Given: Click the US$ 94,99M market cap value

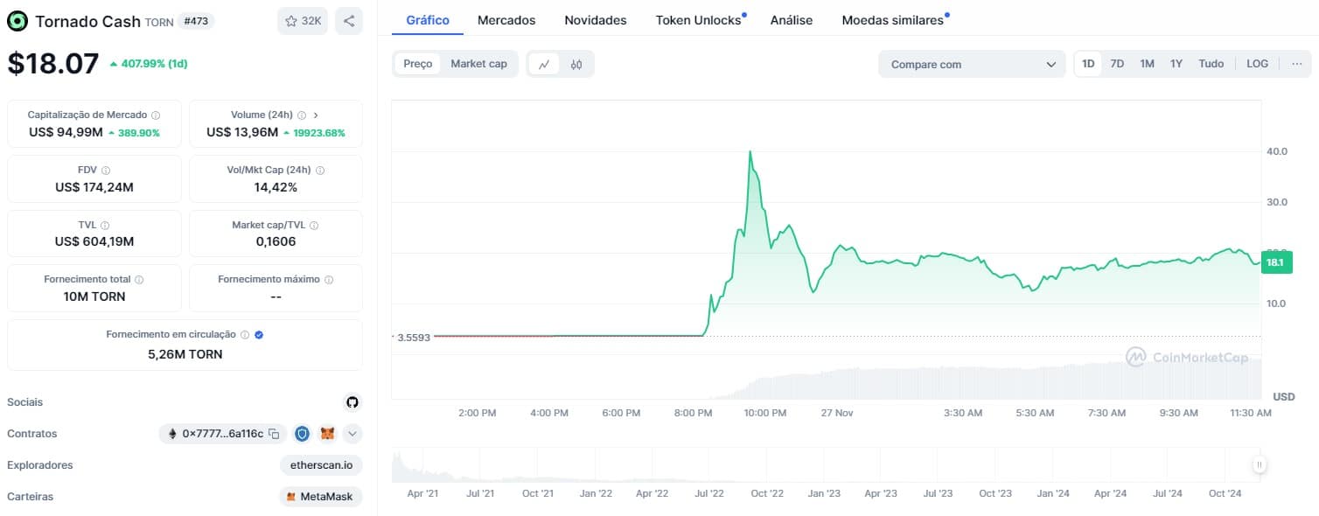Looking at the screenshot, I should point(66,132).
